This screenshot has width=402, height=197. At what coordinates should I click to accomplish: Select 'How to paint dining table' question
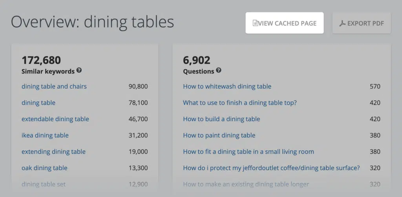pos(219,135)
